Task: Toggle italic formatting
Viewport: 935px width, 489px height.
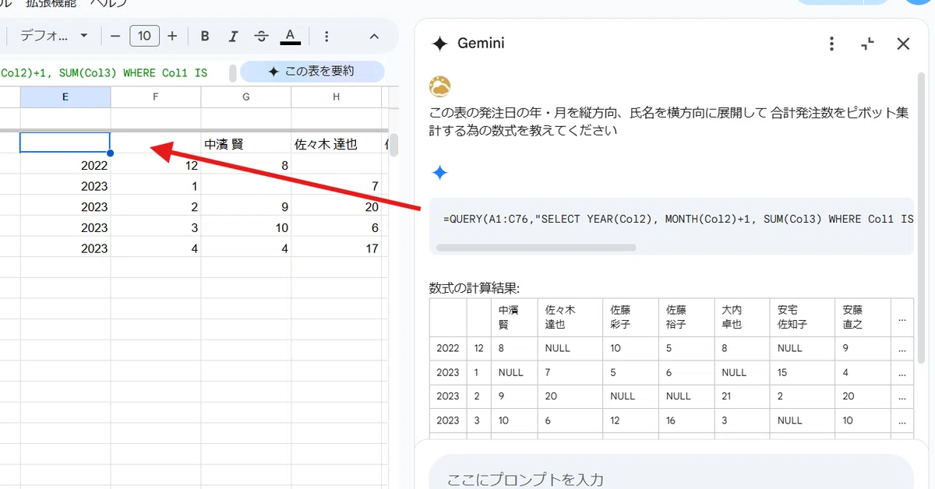Action: (233, 36)
